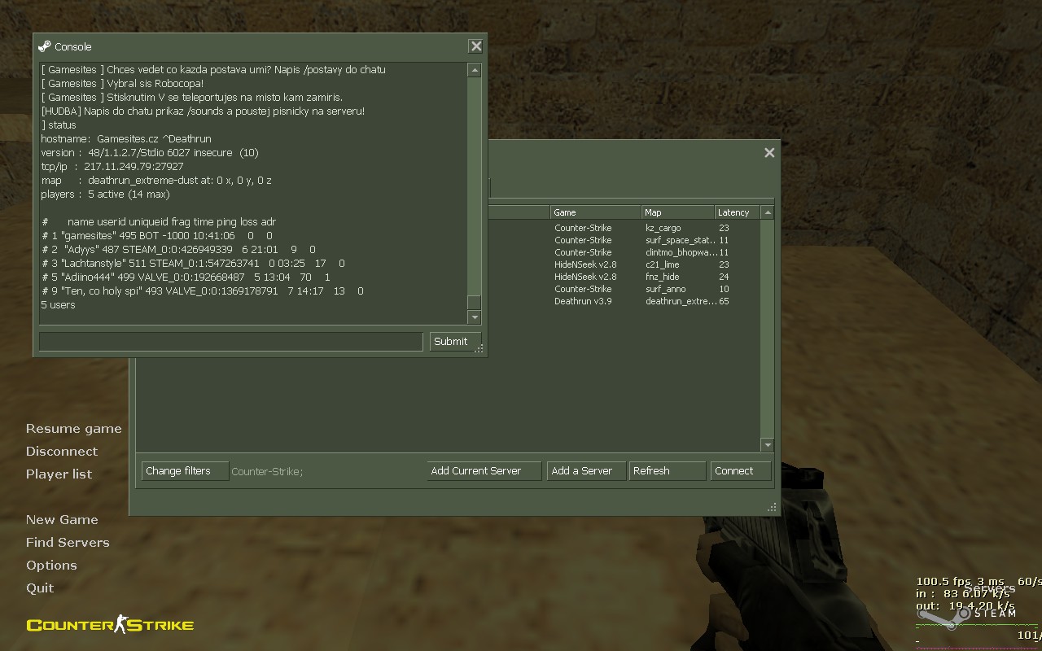Select the surf_space_stat server row
The width and height of the screenshot is (1042, 651).
click(x=624, y=240)
